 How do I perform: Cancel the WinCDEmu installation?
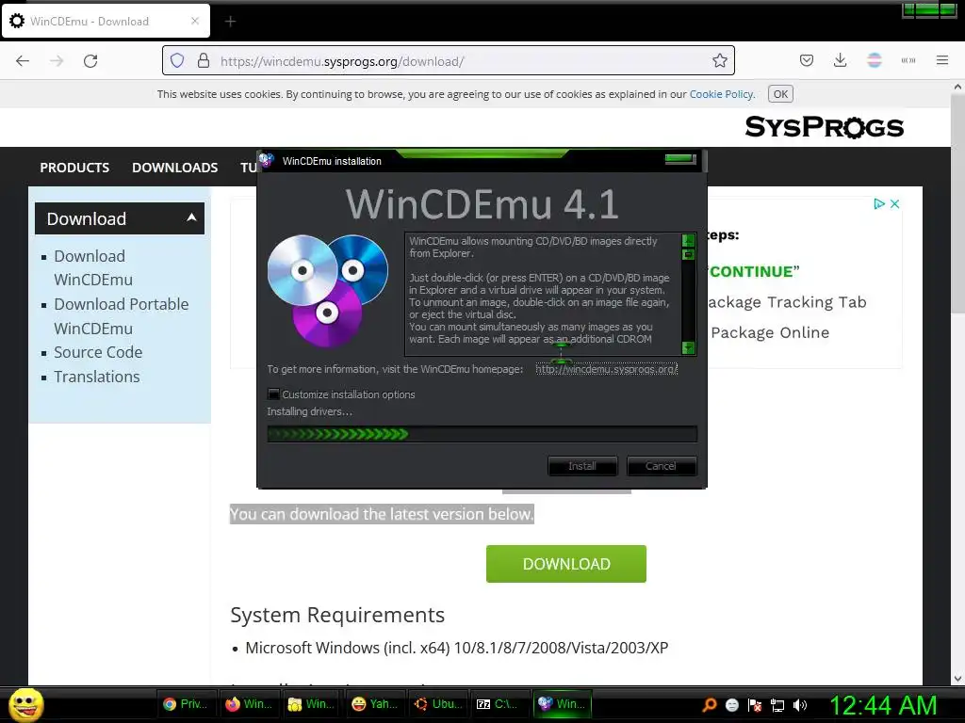pyautogui.click(x=661, y=466)
